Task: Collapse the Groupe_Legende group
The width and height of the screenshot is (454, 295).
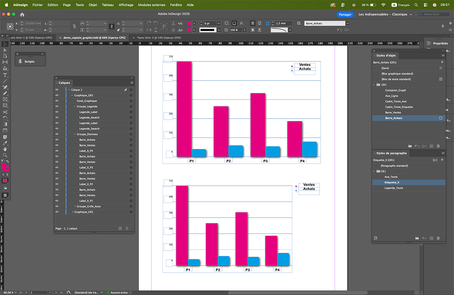Action: (x=75, y=106)
